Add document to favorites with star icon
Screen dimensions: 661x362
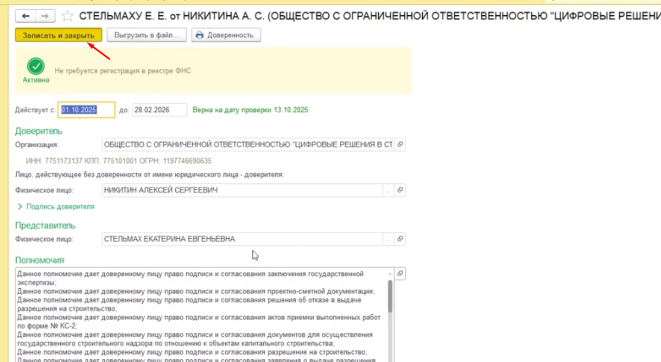click(x=68, y=16)
